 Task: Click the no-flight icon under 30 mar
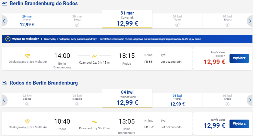[77, 25]
